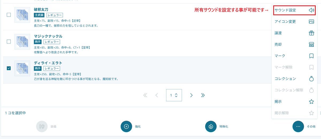
Task: Select サウンド設定 from the menu
Action: pyautogui.click(x=294, y=10)
